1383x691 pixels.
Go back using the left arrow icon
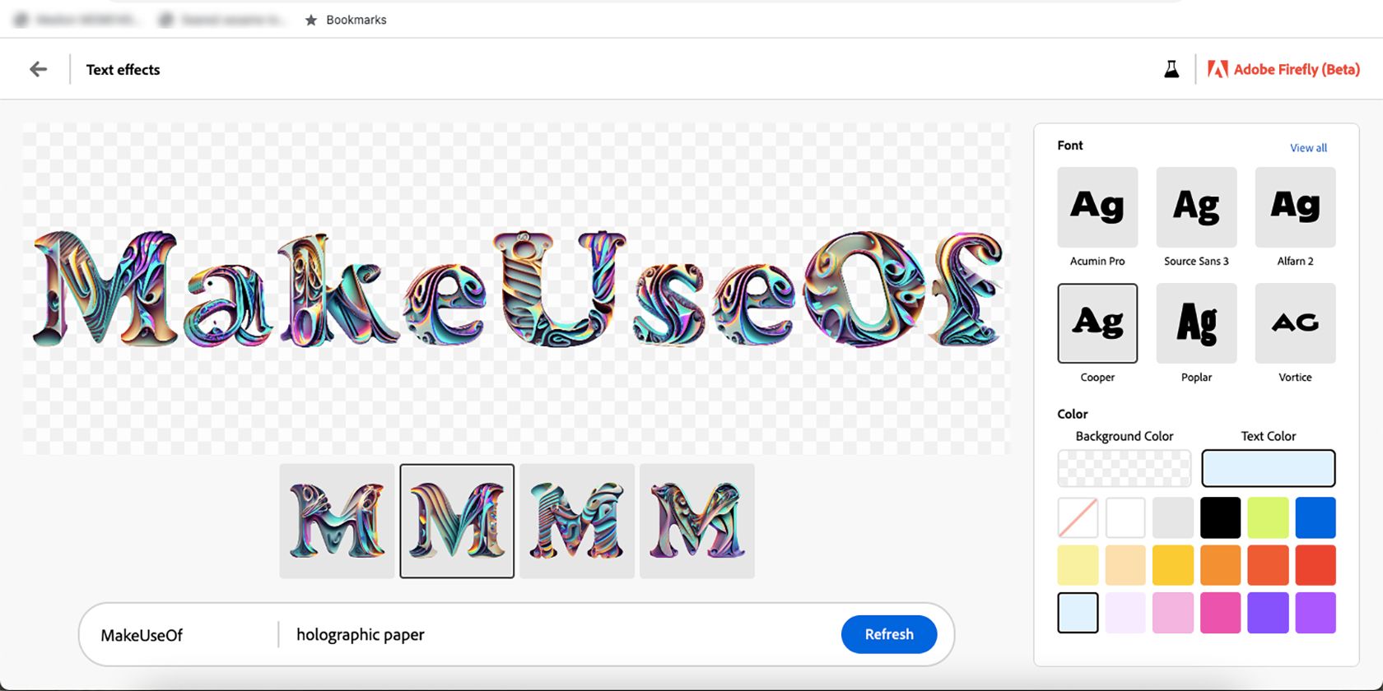[39, 69]
